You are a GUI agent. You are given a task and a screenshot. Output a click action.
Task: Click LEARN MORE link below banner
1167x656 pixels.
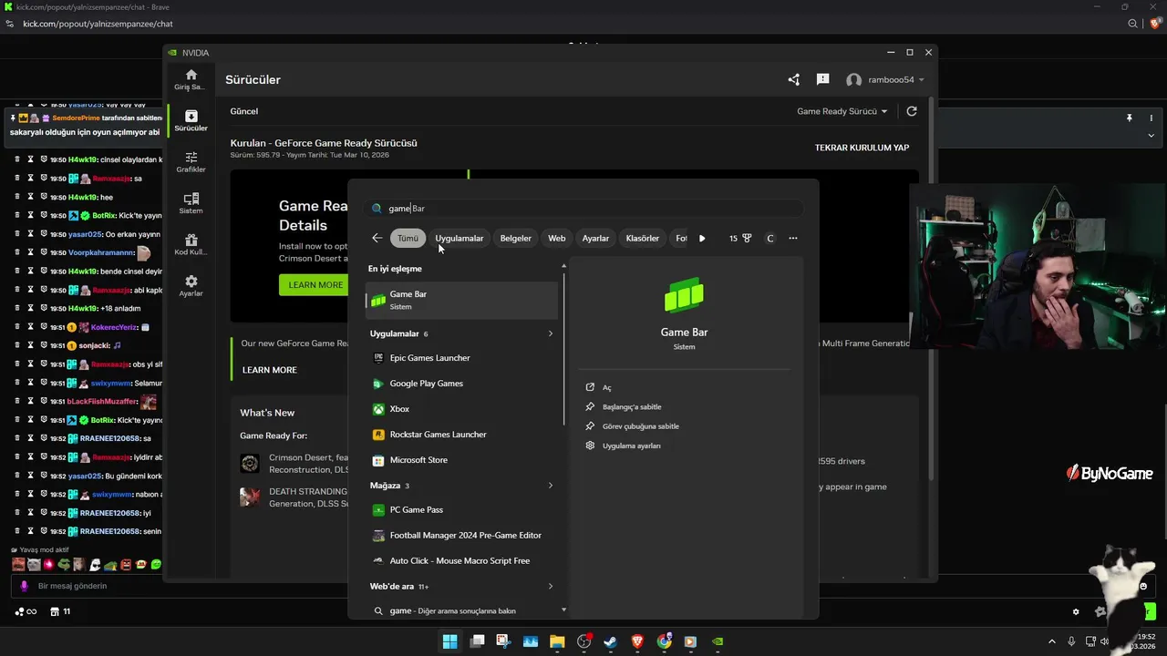click(x=270, y=370)
